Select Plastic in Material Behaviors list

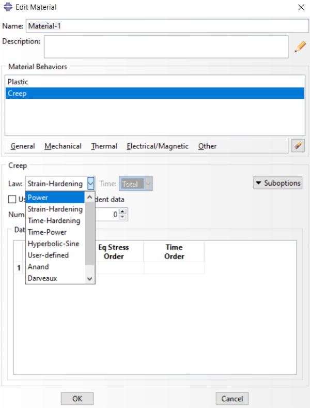(x=18, y=82)
